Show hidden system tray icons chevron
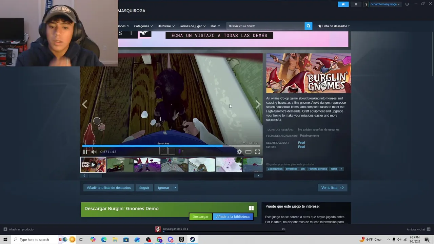Viewport: 434px width, 244px height. coord(389,240)
